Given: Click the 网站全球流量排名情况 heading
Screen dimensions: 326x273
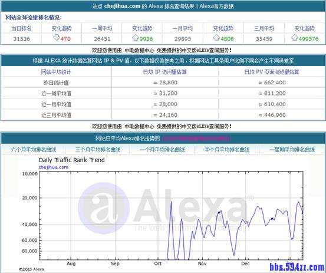Looking at the screenshot, I should [33, 18].
